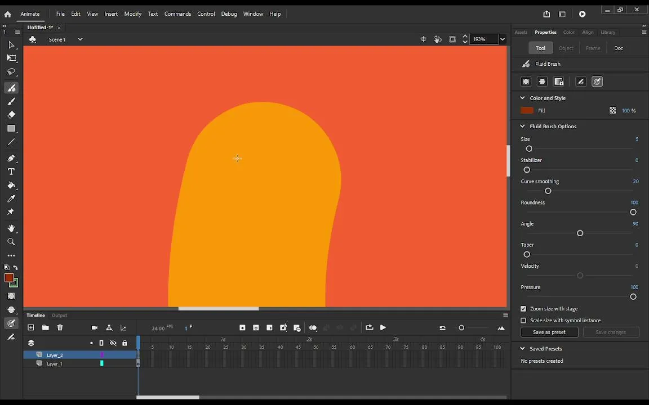
Task: Toggle outline view for all layers
Action: click(101, 343)
